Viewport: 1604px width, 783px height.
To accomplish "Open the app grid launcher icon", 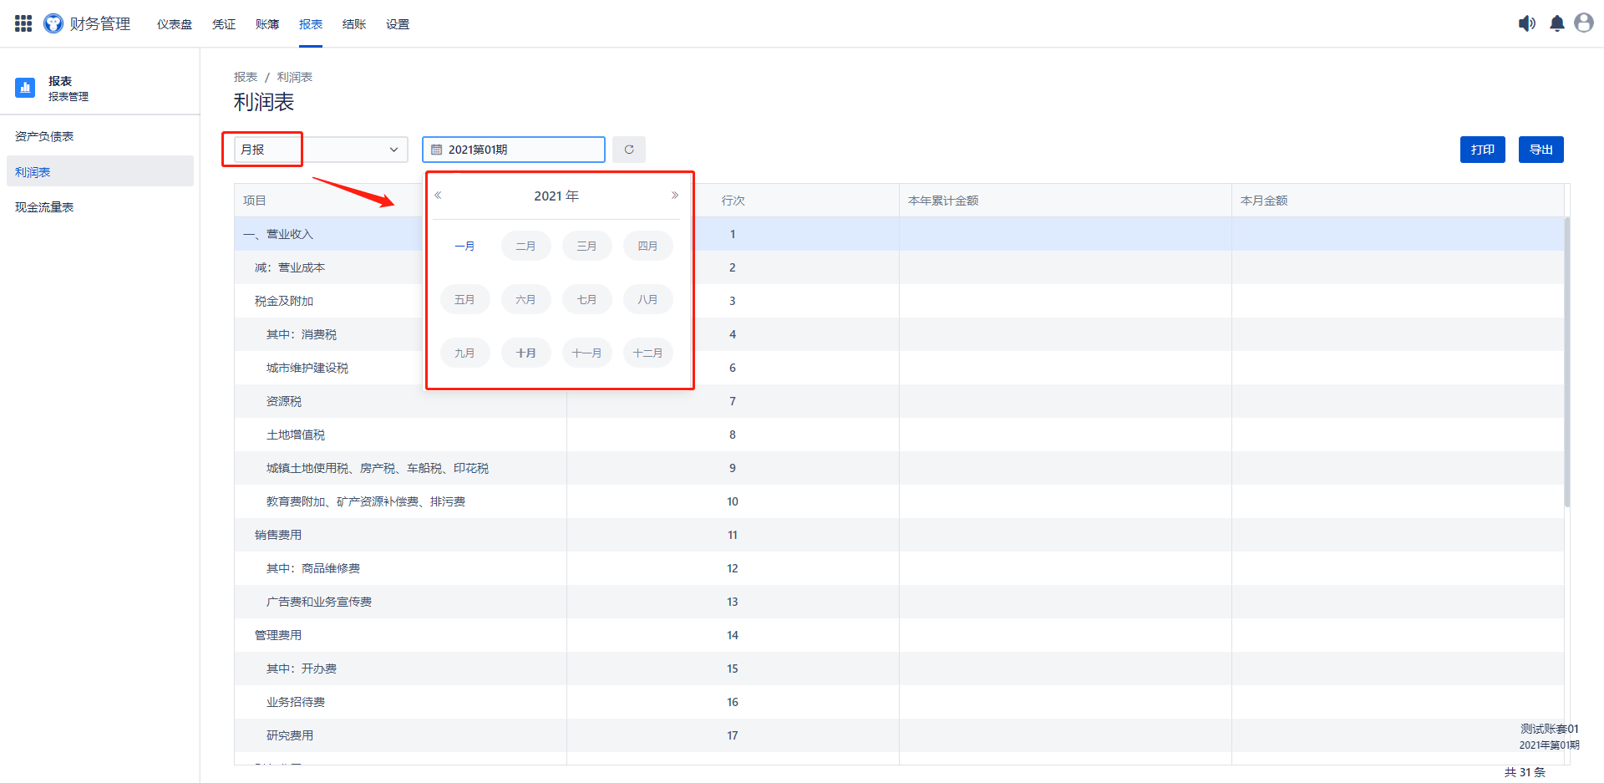I will coord(23,23).
